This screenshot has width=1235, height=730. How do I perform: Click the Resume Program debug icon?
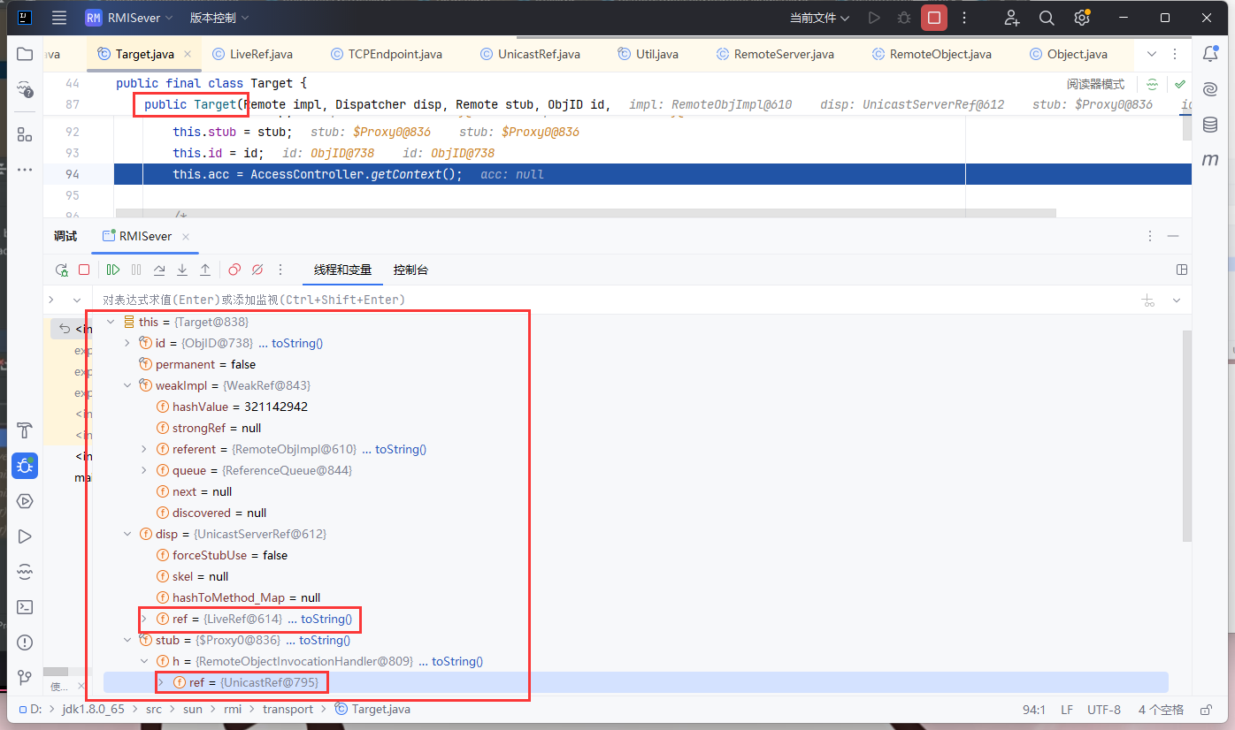click(x=113, y=270)
